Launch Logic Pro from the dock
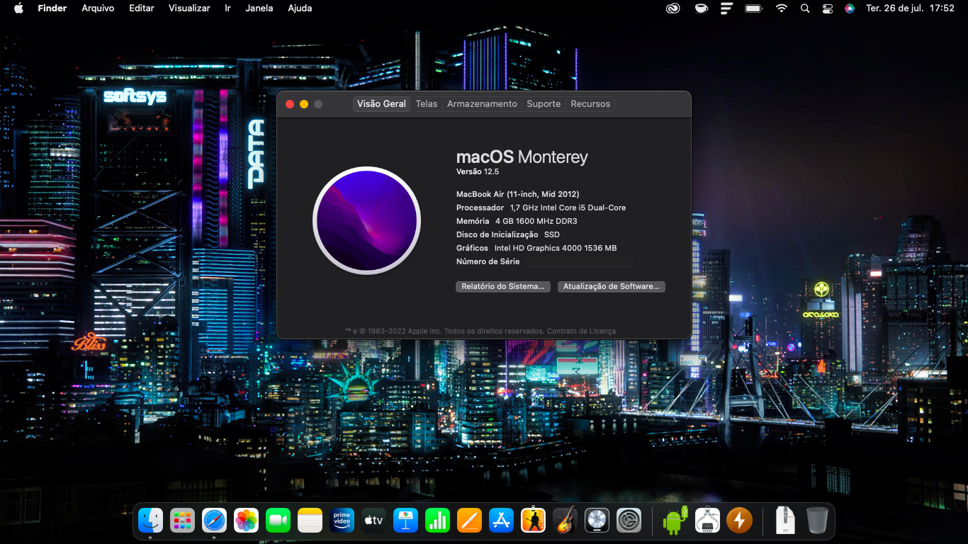This screenshot has width=968, height=544. pyautogui.click(x=597, y=521)
